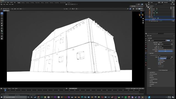Expand the Chaining panel
The width and height of the screenshot is (176, 99).
[151, 81]
